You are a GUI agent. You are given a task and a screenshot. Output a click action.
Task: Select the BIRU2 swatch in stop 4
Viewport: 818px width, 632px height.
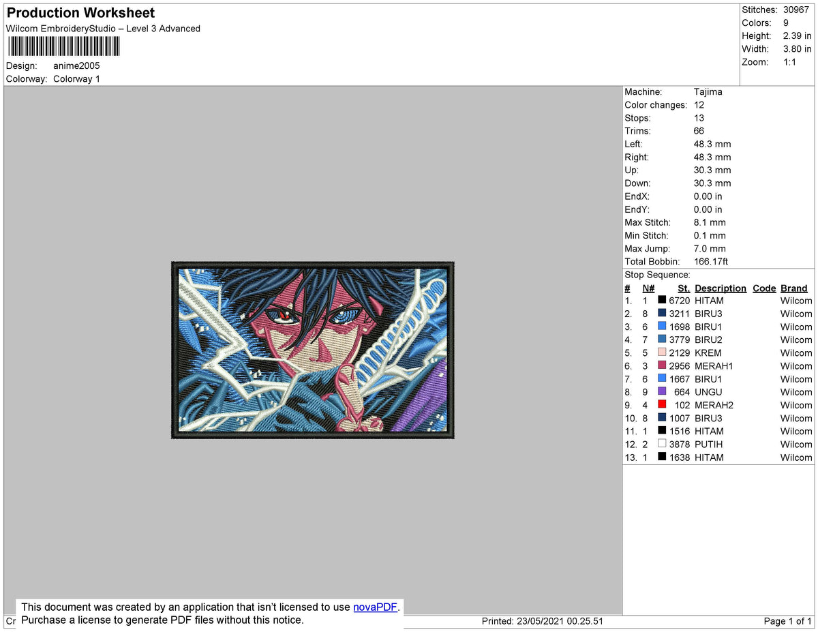click(663, 340)
